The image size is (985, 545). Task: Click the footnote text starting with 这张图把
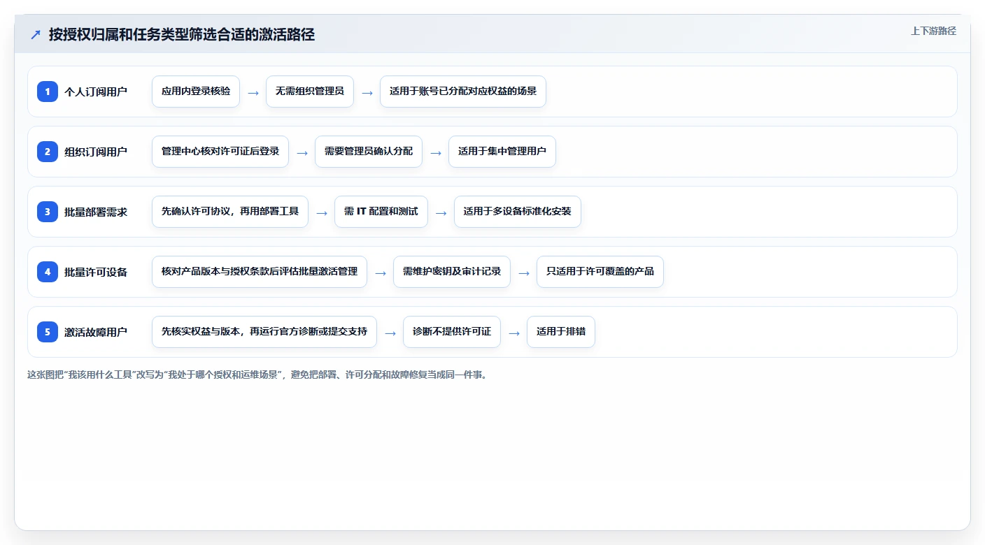(257, 375)
